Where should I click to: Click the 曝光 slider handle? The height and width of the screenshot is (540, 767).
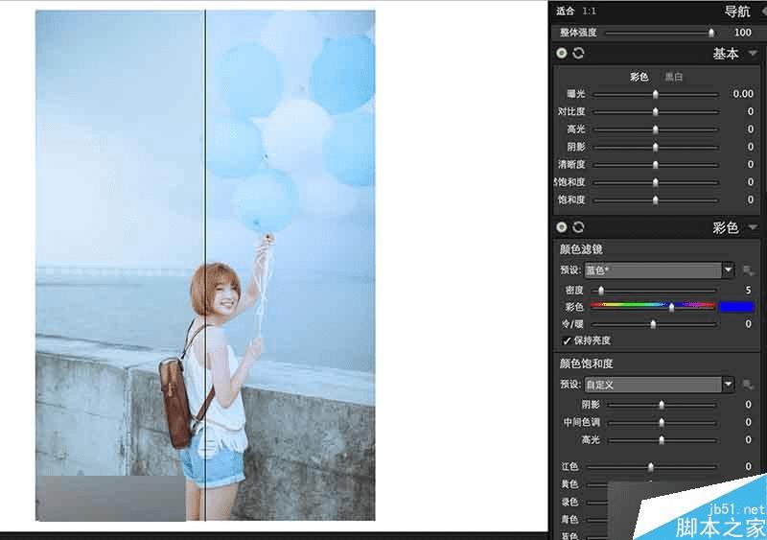(x=656, y=94)
